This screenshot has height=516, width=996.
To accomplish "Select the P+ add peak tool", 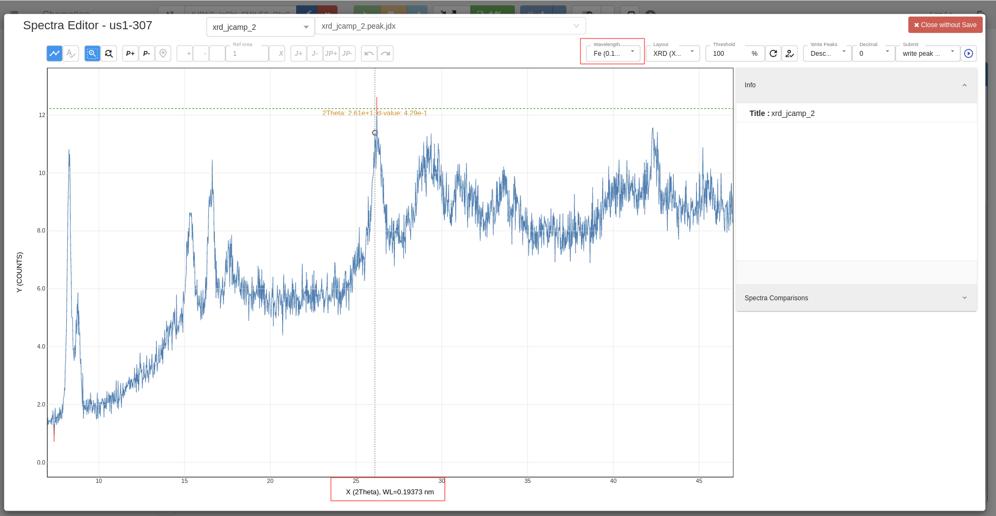I will click(x=130, y=53).
